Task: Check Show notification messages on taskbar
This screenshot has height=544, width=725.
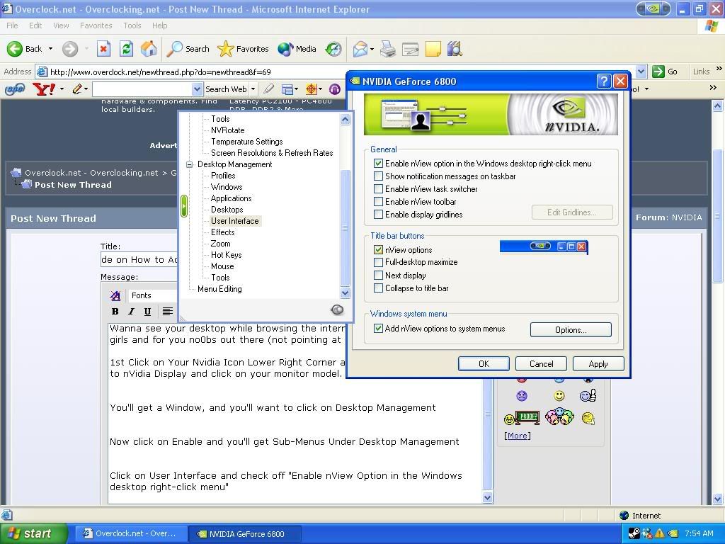Action: [378, 176]
